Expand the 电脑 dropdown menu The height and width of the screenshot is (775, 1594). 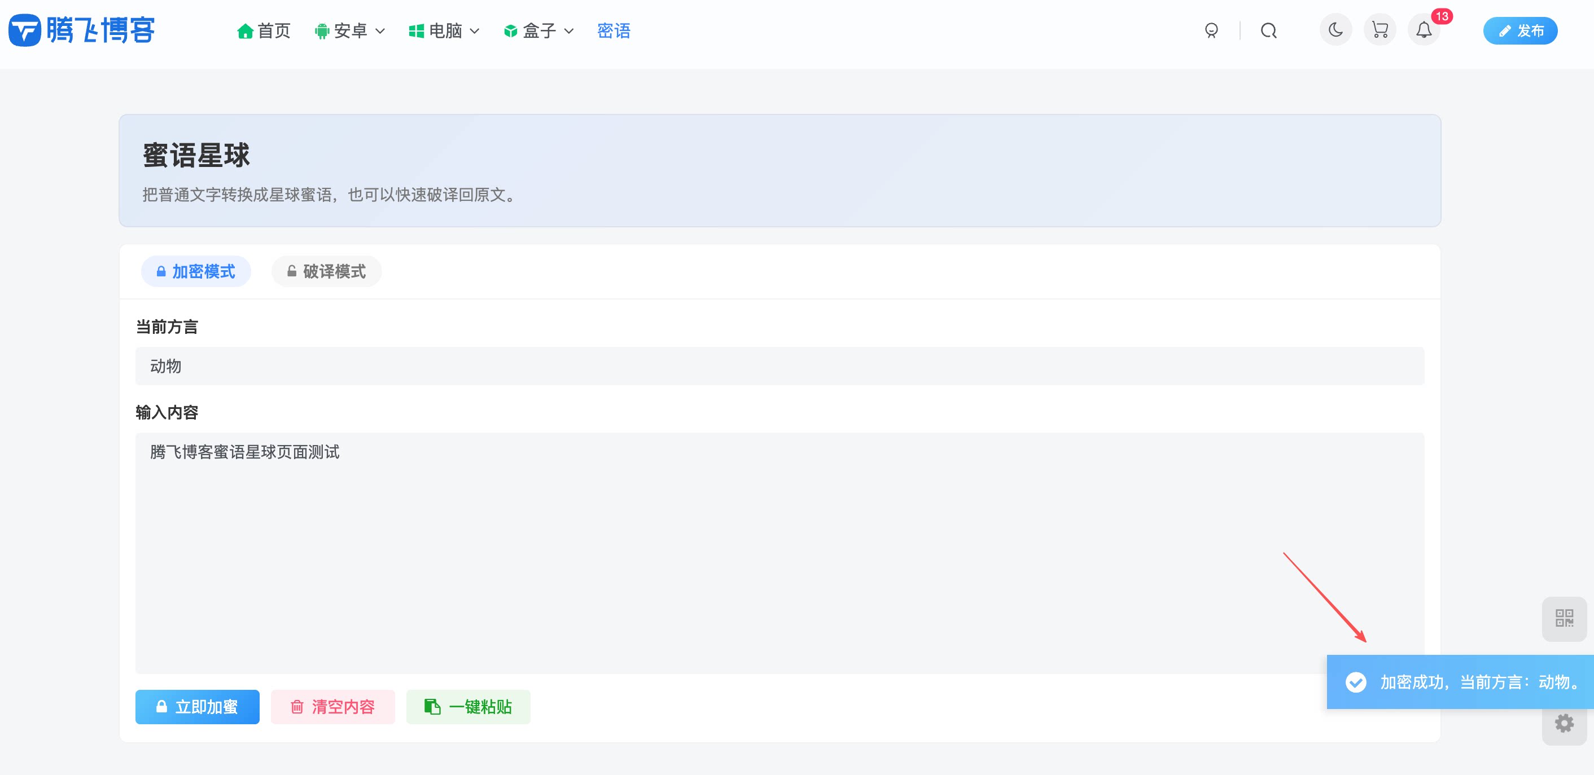tap(444, 30)
